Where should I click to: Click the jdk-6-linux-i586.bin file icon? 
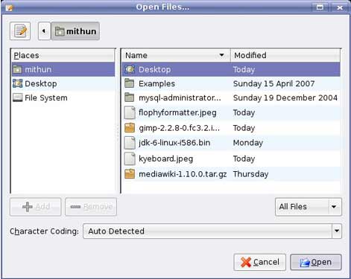pyautogui.click(x=130, y=143)
